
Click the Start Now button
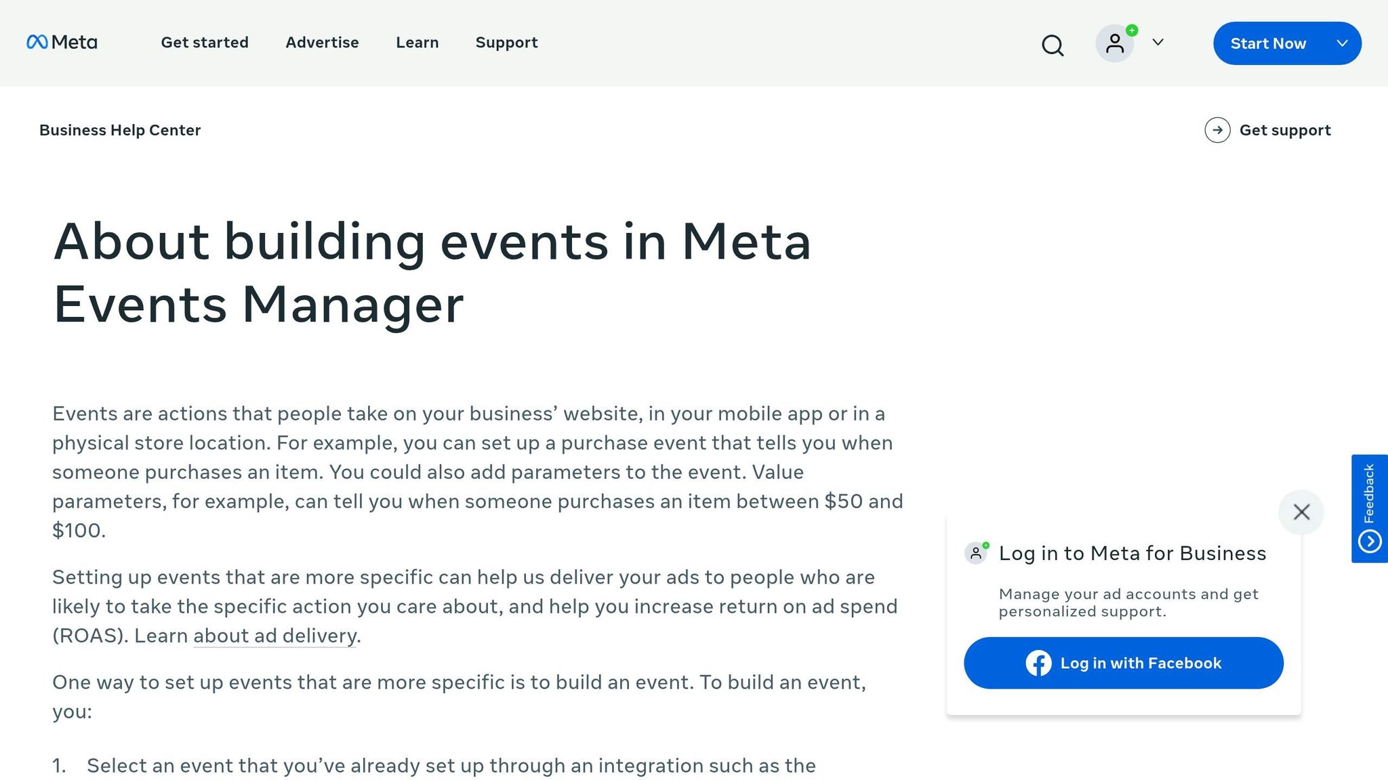pos(1268,43)
